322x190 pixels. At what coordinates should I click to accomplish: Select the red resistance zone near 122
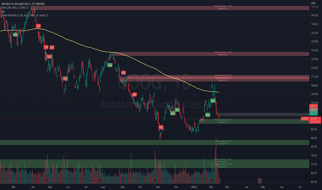[211, 54]
